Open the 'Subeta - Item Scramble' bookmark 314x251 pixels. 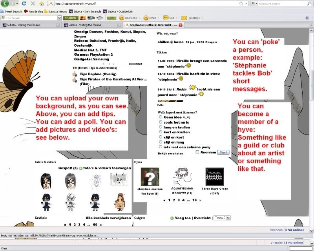tap(84, 11)
